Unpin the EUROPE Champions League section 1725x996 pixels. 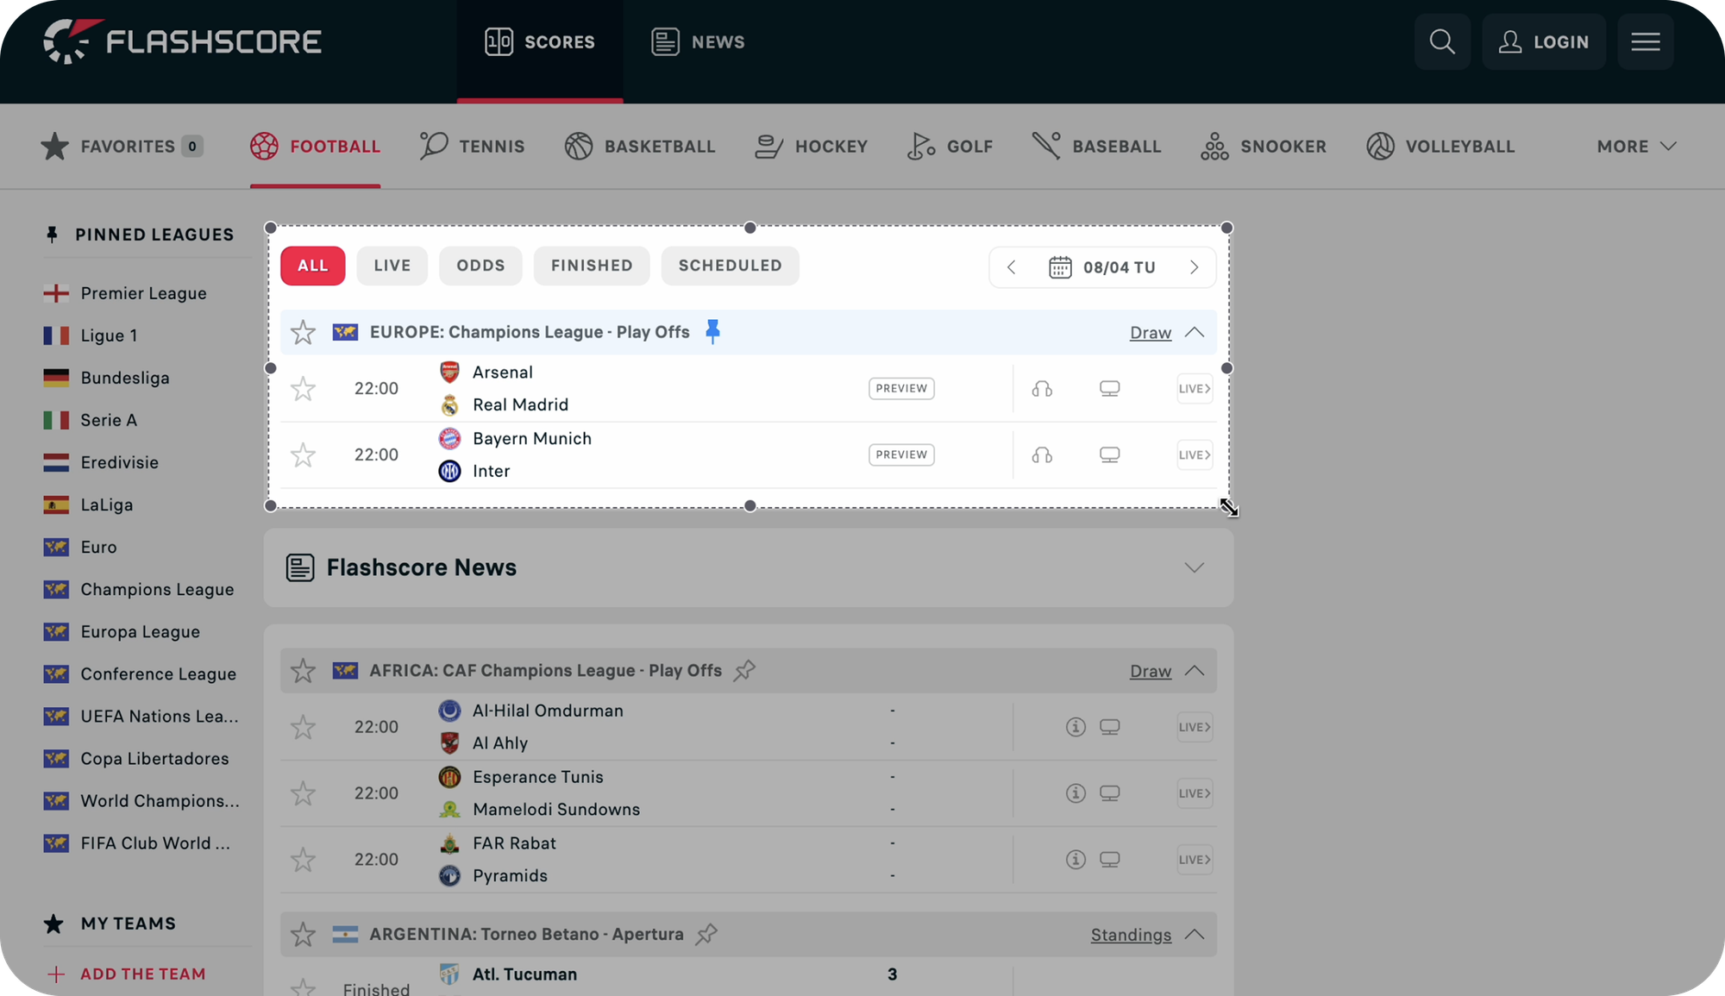coord(713,331)
